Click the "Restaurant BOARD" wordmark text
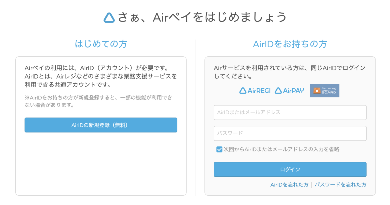The height and width of the screenshot is (205, 390). tap(329, 90)
